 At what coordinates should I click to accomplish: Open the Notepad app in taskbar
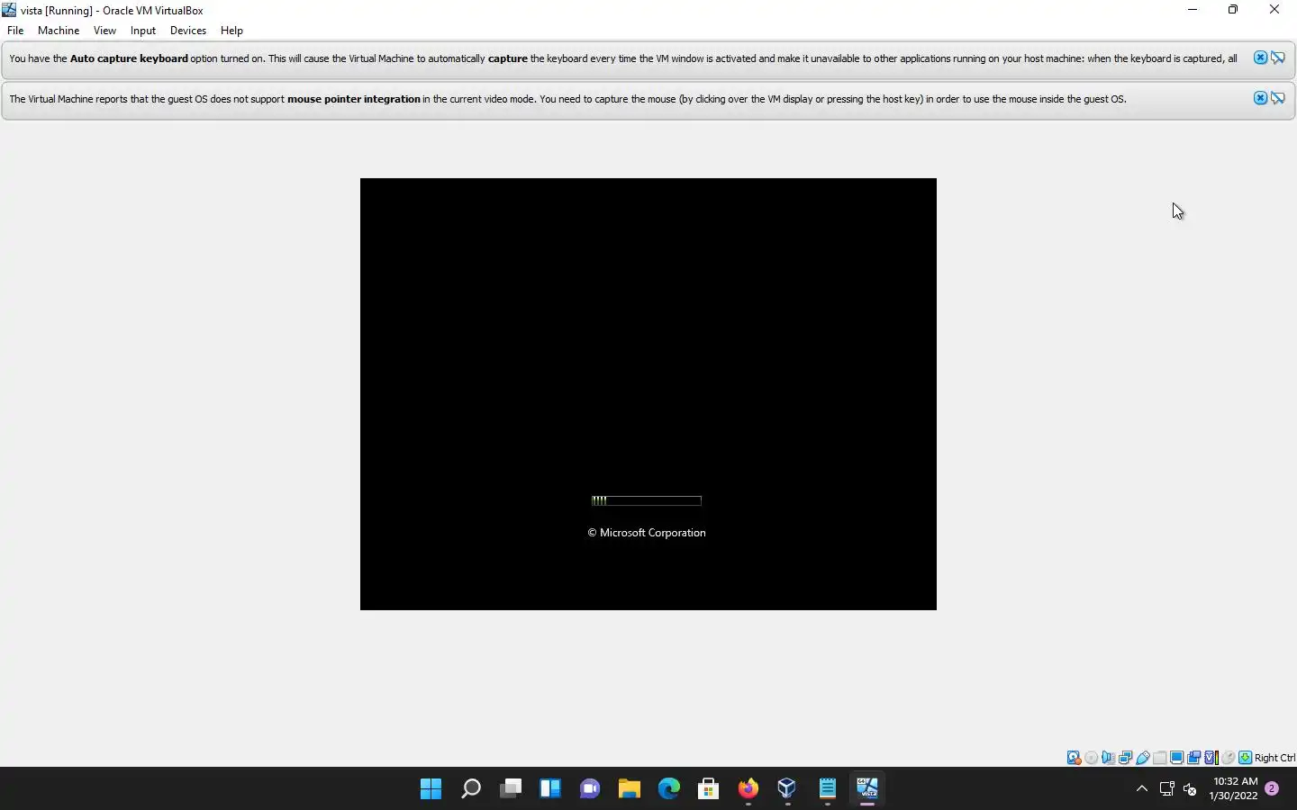(x=828, y=789)
